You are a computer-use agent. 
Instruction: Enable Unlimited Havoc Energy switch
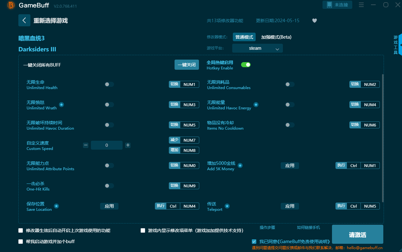290,105
